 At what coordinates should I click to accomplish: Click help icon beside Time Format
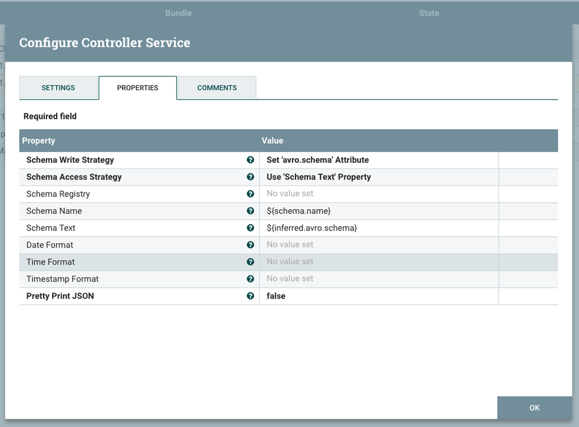coord(250,262)
